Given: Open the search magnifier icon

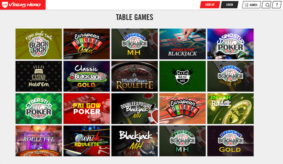Looking at the screenshot, I should click(267, 5).
